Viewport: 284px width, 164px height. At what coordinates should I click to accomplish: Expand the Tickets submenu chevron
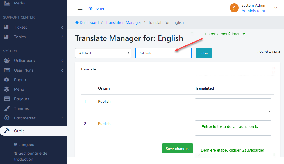[62, 28]
